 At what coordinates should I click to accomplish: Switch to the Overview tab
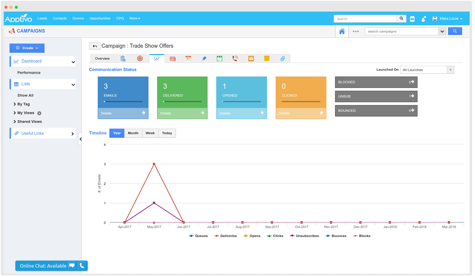pyautogui.click(x=102, y=59)
